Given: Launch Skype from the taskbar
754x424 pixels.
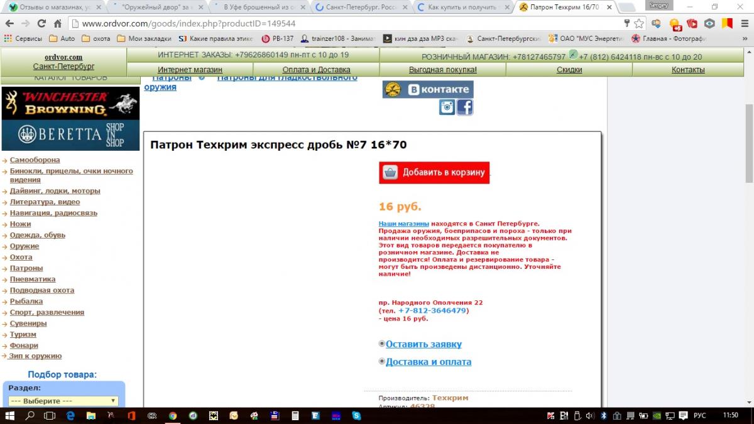Looking at the screenshot, I should (x=356, y=415).
